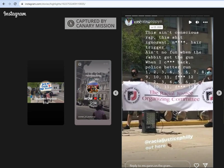This screenshot has height=168, width=224.
Task: Open the Student Protest highlight
Action: [x=46, y=92]
